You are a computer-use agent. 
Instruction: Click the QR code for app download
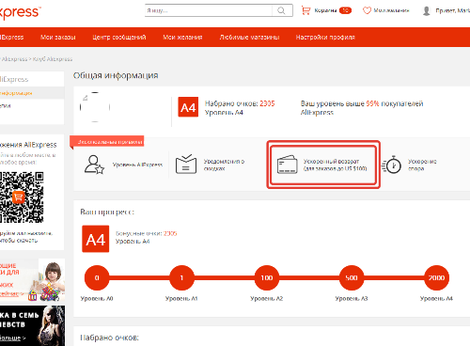[22, 197]
